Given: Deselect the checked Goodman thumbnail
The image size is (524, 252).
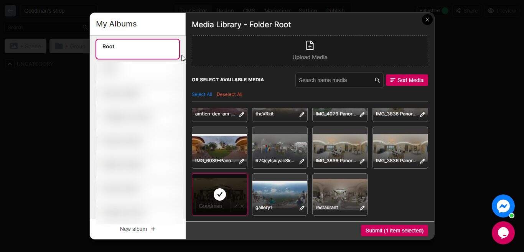Looking at the screenshot, I should [x=220, y=194].
